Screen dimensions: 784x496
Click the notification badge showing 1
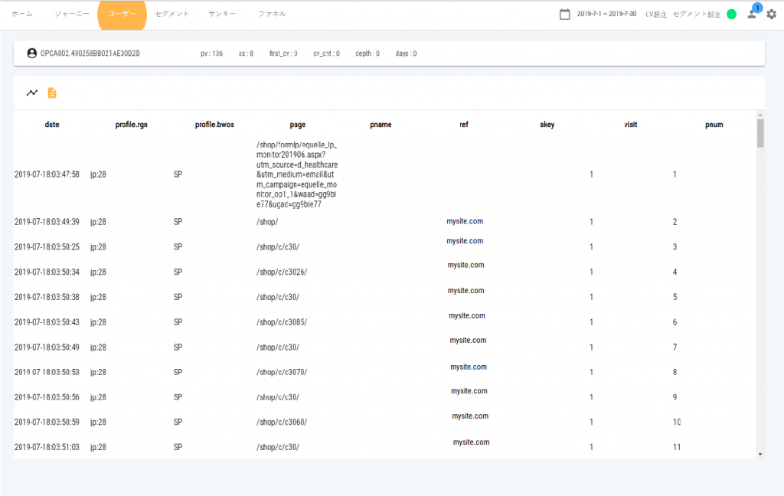click(758, 7)
